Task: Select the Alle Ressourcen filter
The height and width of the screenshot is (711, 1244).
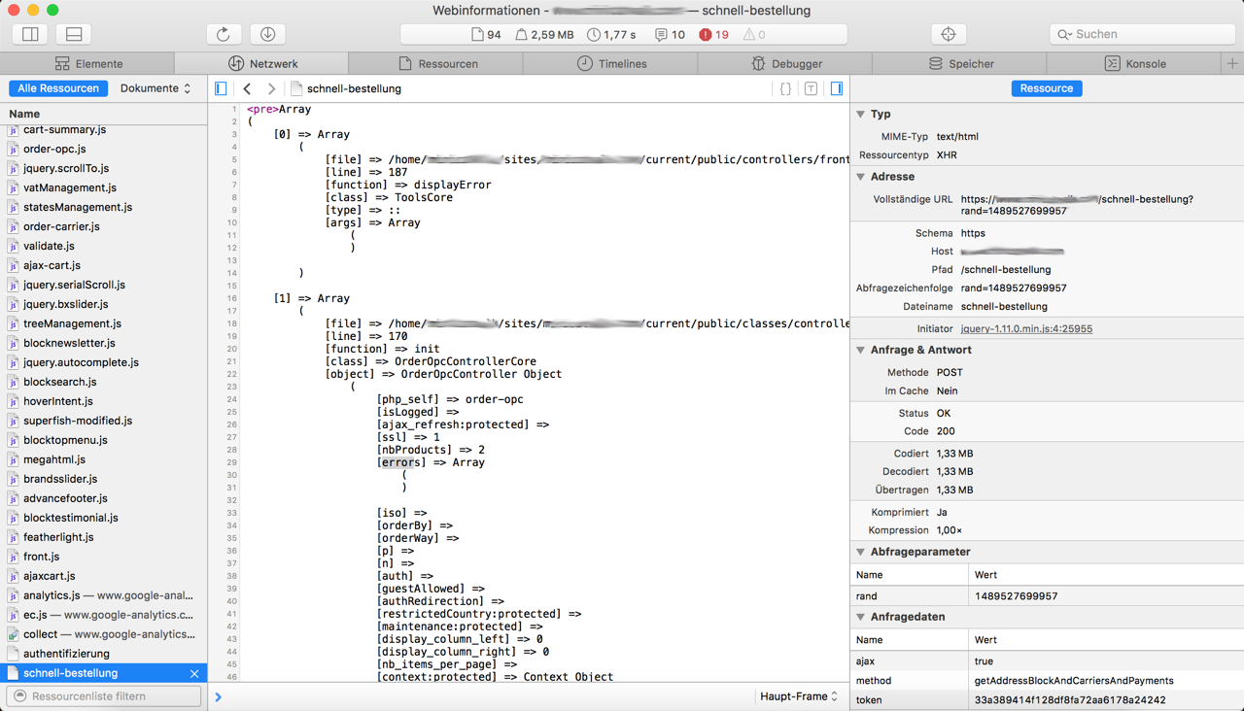Action: point(58,88)
